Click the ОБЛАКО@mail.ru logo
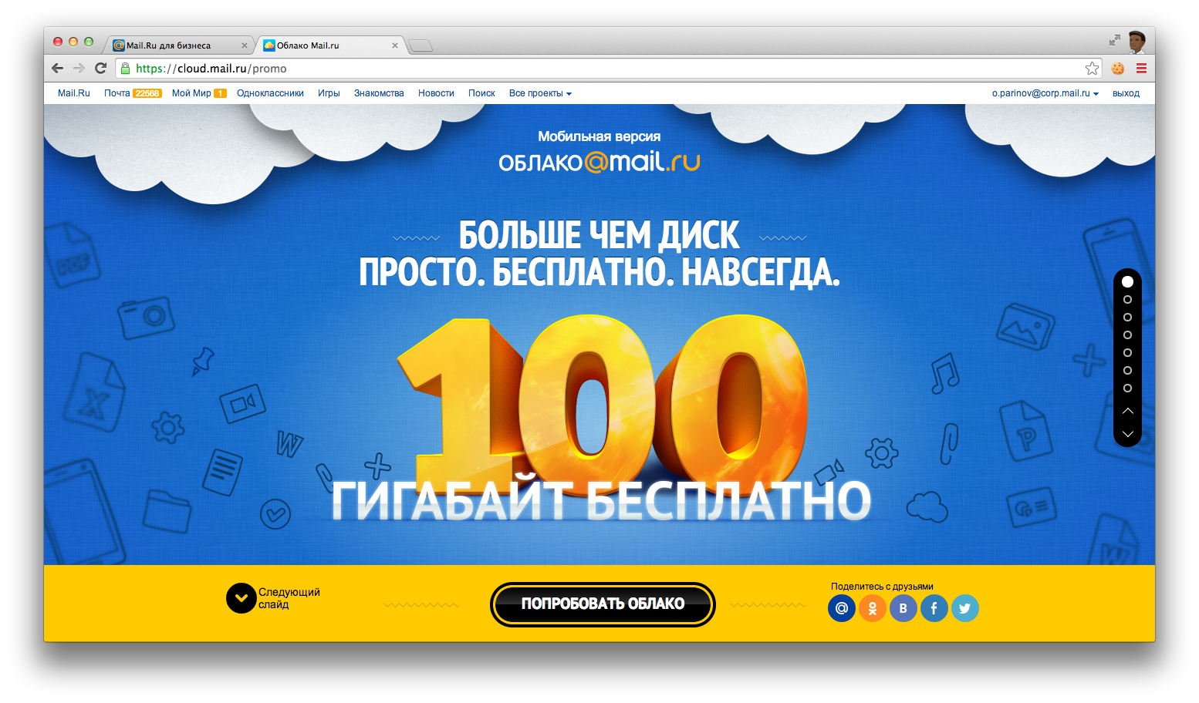 (x=599, y=162)
